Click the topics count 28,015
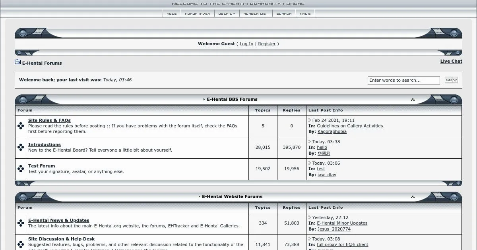This screenshot has width=477, height=250. point(263,147)
